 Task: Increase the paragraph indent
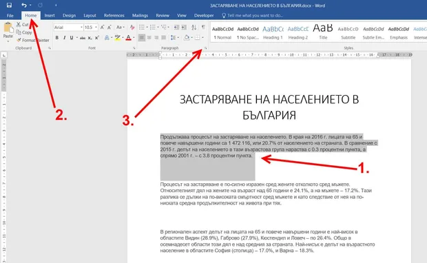(x=184, y=28)
